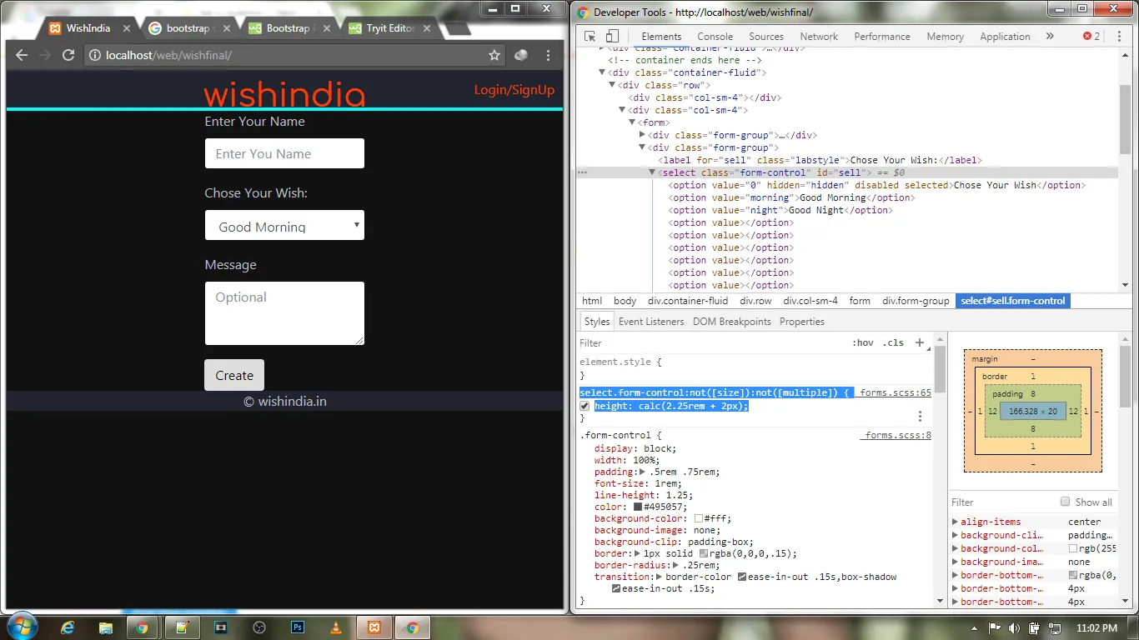
Task: Click the extension icon beside the bookmark star
Action: point(521,55)
